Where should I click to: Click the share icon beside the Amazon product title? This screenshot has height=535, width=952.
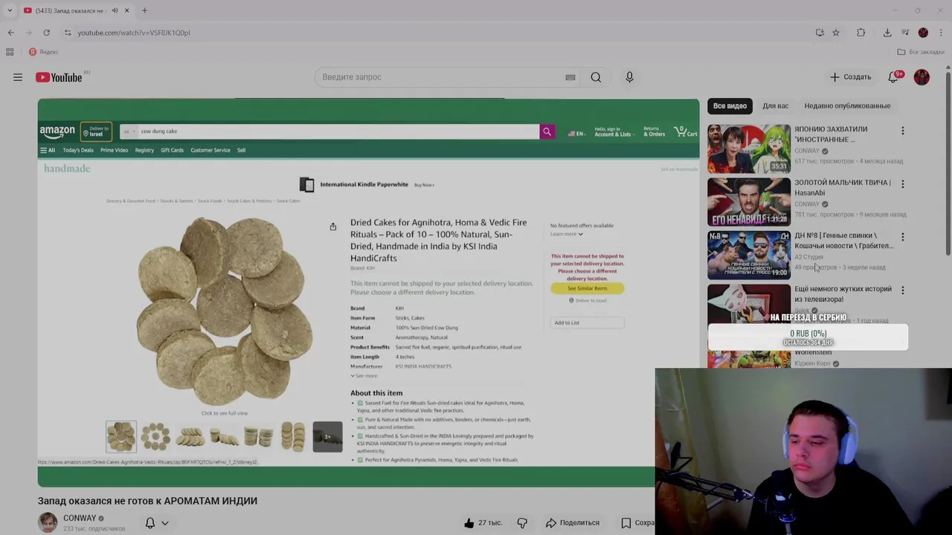click(x=332, y=227)
